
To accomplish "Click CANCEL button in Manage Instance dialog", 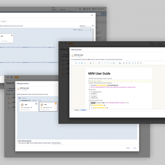I will click(x=128, y=148).
